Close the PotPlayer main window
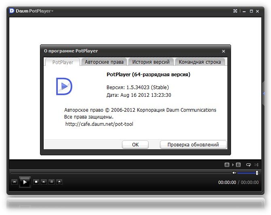The width and height of the screenshot is (271, 215). tap(258, 11)
